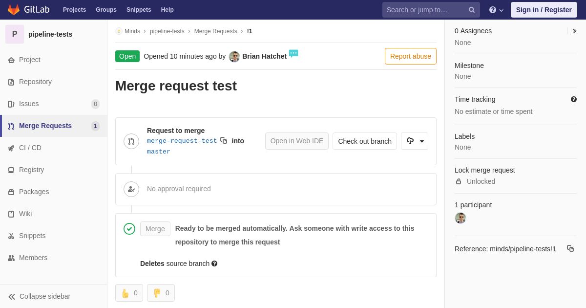
Task: Open pipeline-tests breadcrumb link
Action: tap(167, 31)
